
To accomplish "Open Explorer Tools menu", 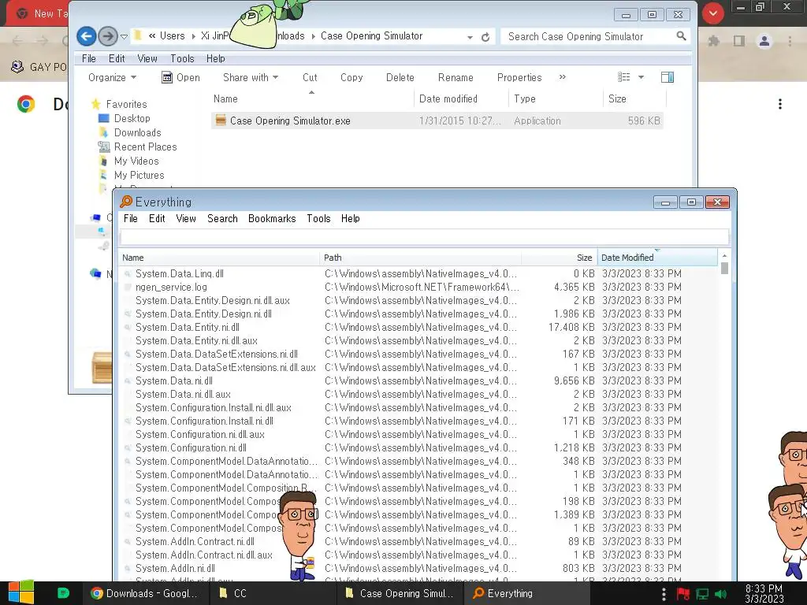I will pos(182,58).
